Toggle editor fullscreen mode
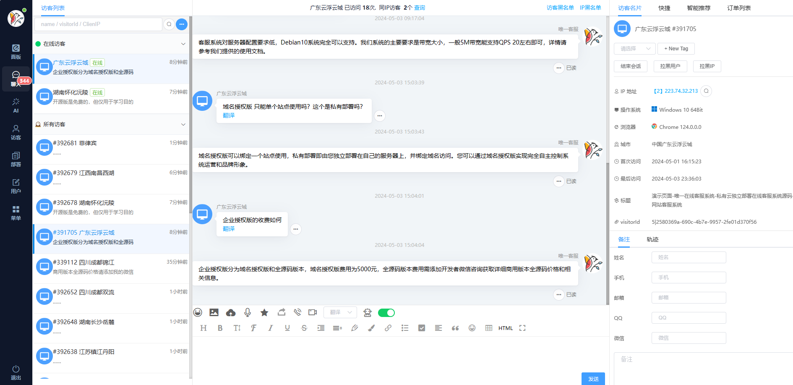 522,328
